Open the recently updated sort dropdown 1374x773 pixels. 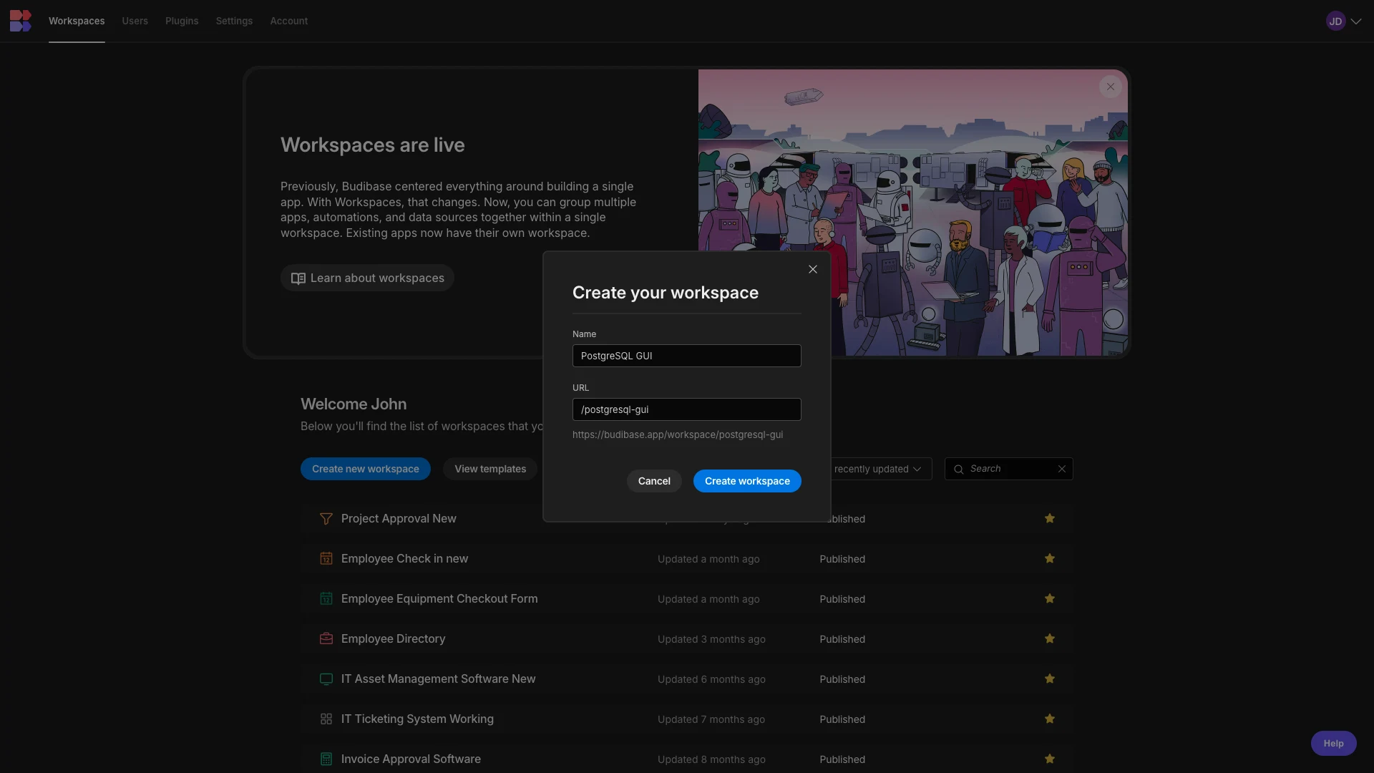coord(880,469)
